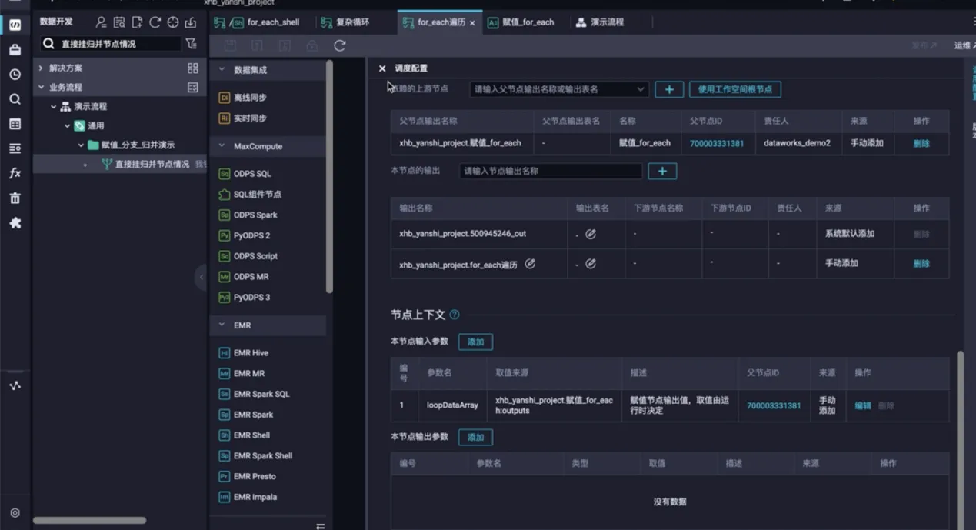Close the 调度配置 panel
Screen dimensions: 976x530
[x=382, y=68]
